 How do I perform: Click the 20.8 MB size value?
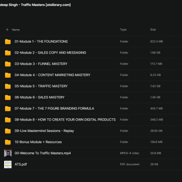click(156, 153)
